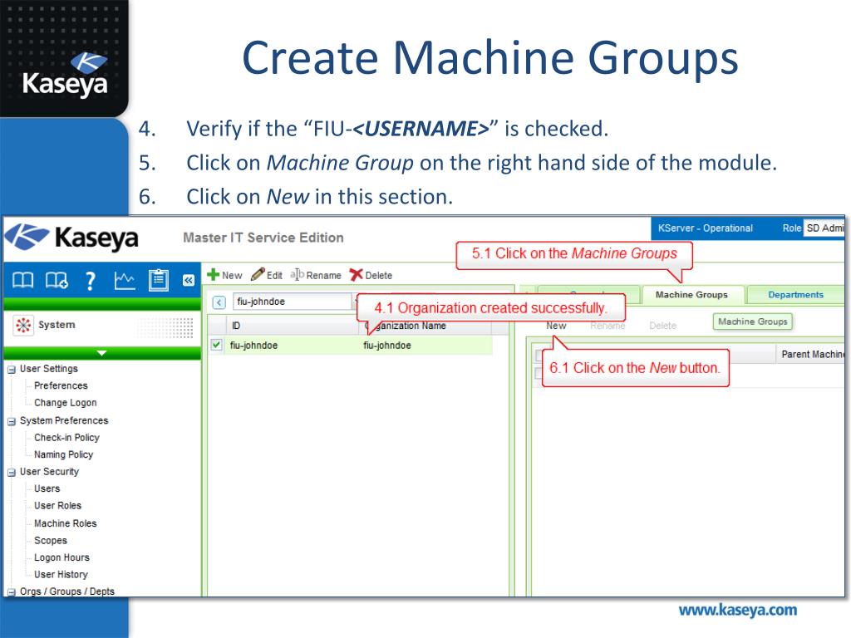Open User History in the tree
851x638 pixels.
tap(61, 575)
